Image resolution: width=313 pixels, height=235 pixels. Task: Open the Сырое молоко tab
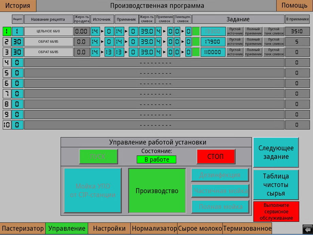[200, 229]
